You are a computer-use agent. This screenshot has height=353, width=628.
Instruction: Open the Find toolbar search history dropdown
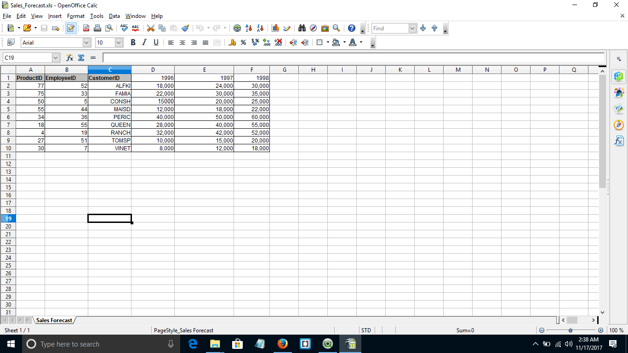(412, 28)
